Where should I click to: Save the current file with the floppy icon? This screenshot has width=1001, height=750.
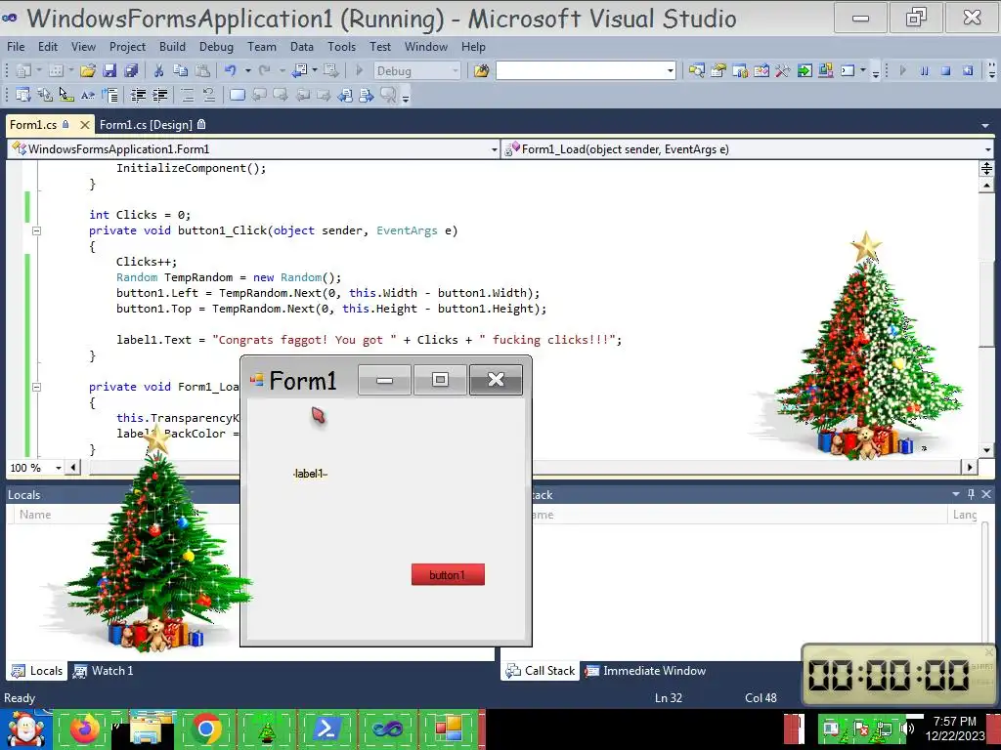(x=109, y=70)
